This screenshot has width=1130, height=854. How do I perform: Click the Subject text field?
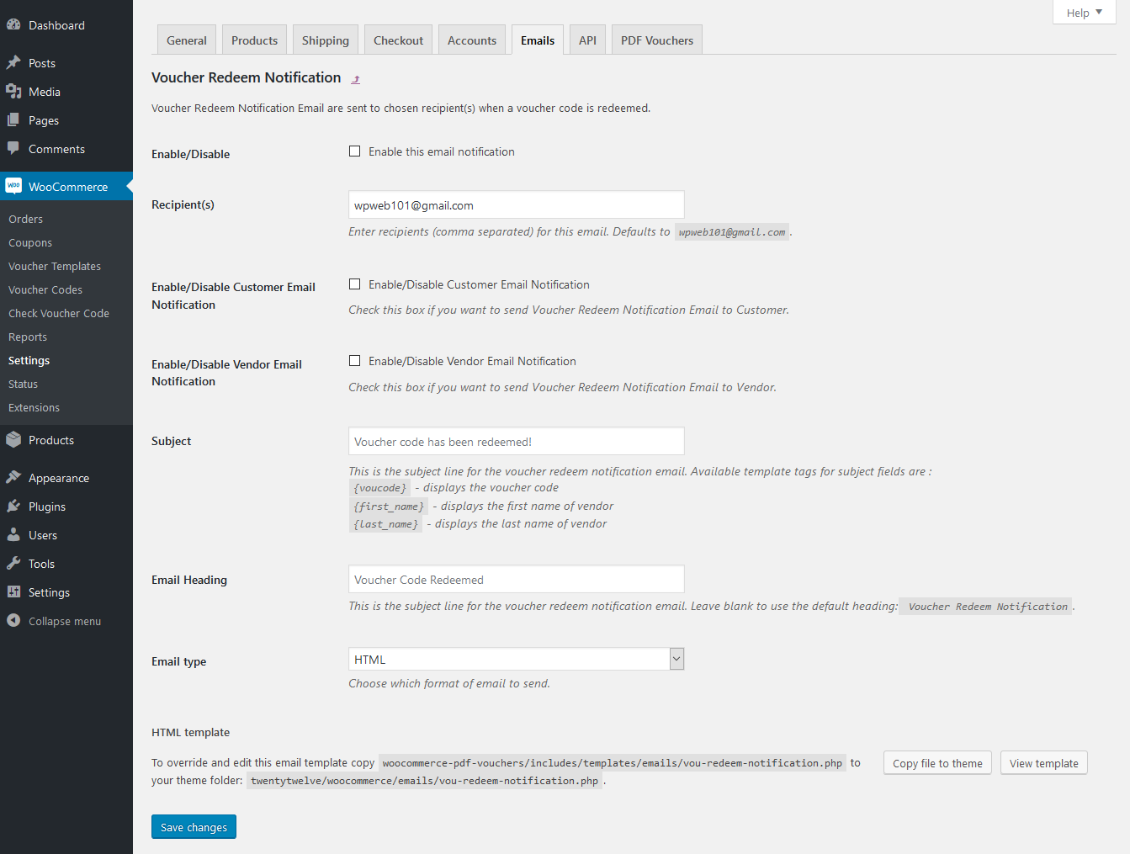tap(516, 442)
